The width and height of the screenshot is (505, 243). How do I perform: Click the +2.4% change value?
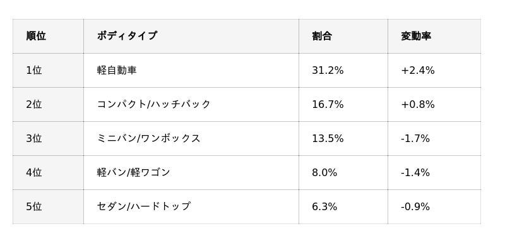click(x=418, y=70)
